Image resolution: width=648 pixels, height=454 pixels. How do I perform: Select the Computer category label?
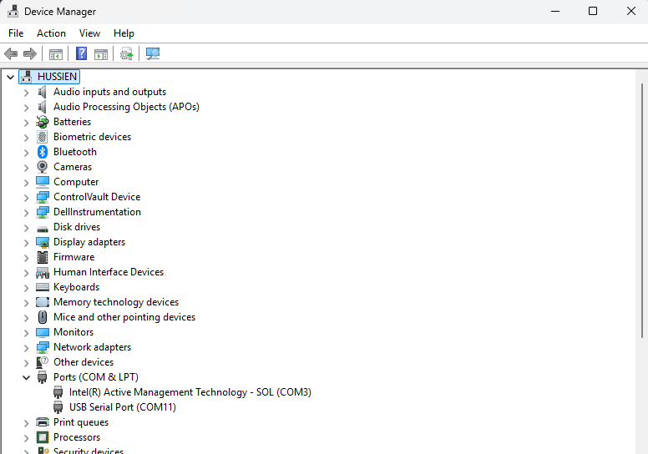tap(76, 182)
